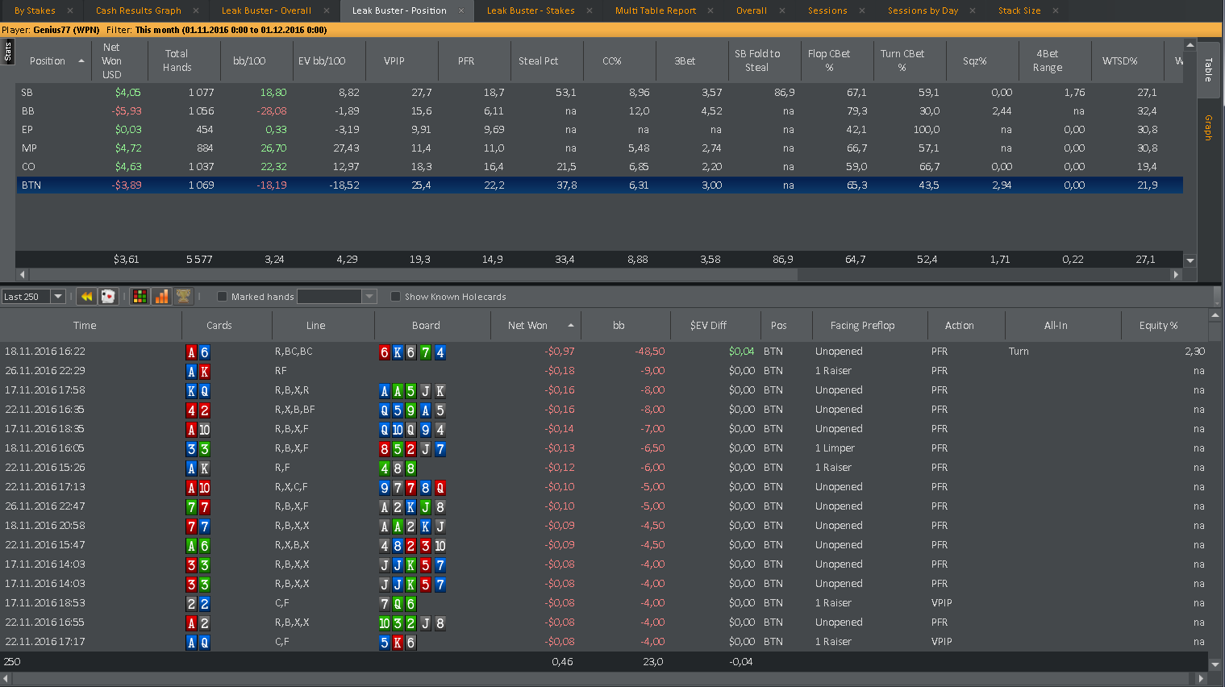Select hand from 18.11.2016 16:22

click(x=604, y=352)
